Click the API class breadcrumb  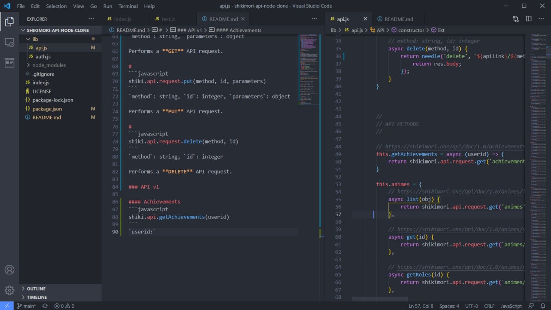pos(377,30)
